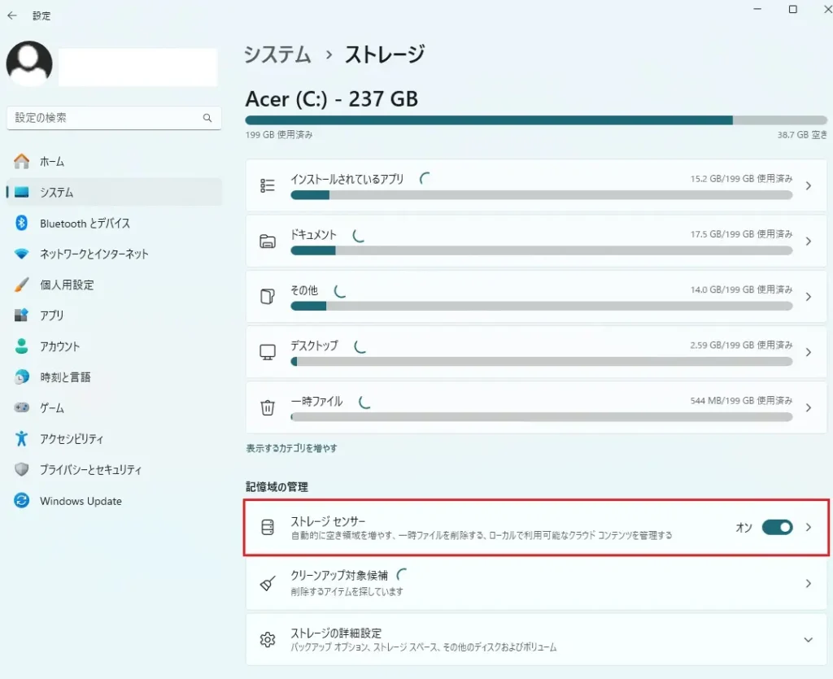Image resolution: width=833 pixels, height=679 pixels.
Task: Select ネットワークとインターネット in sidebar
Action: pos(114,254)
